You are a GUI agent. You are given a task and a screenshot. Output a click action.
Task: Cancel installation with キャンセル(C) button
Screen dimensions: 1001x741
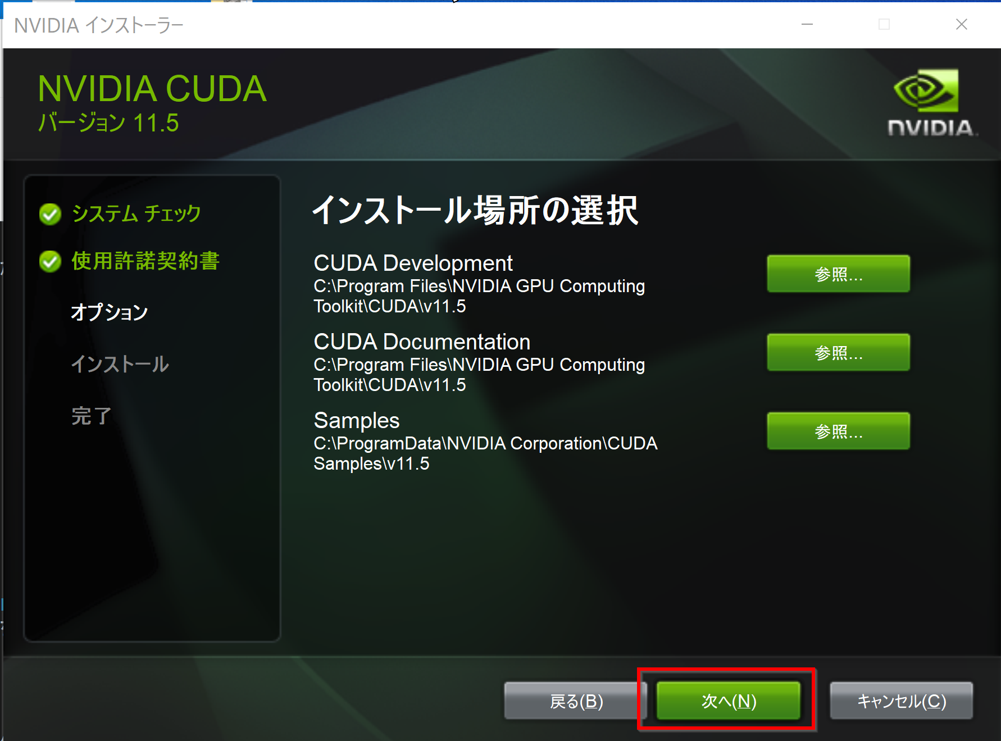click(x=902, y=701)
